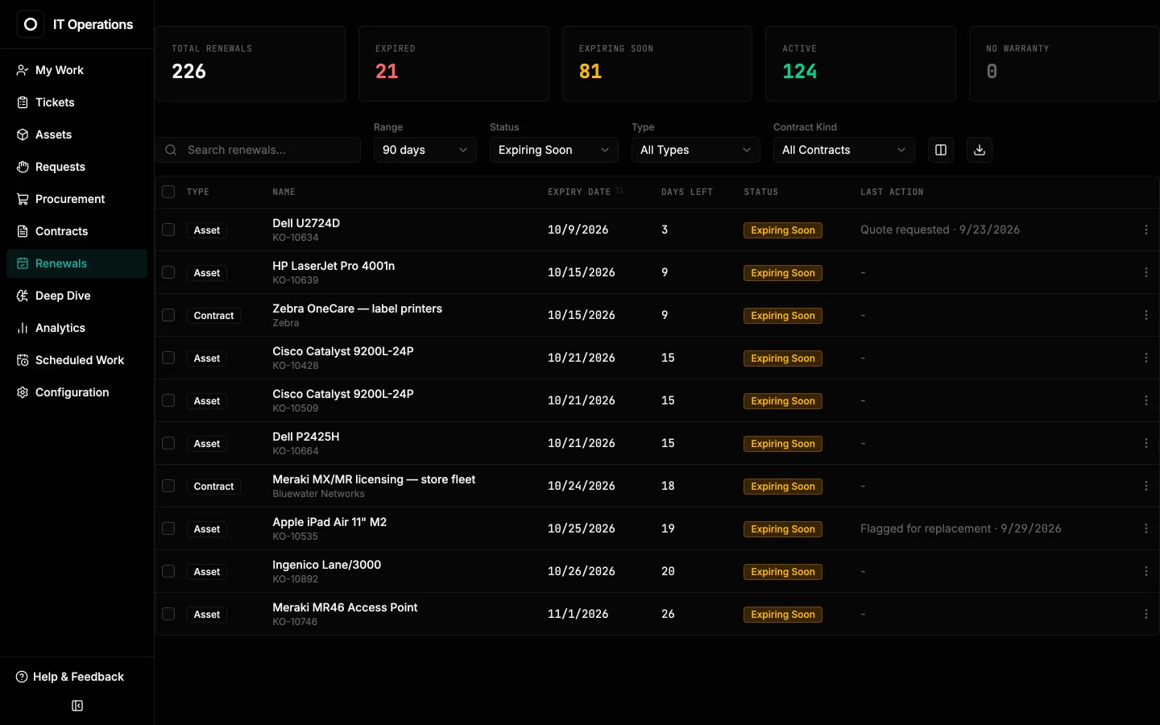Tick the Apple iPad Air row checkbox
The height and width of the screenshot is (725, 1160).
[x=168, y=528]
